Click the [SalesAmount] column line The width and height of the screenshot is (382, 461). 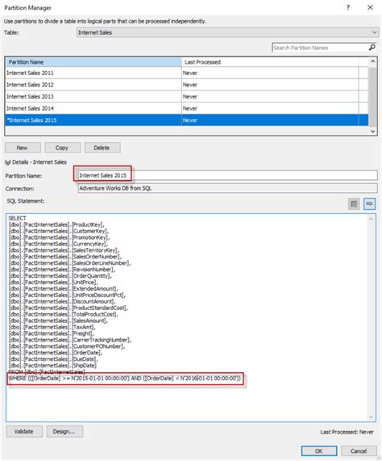pyautogui.click(x=58, y=321)
